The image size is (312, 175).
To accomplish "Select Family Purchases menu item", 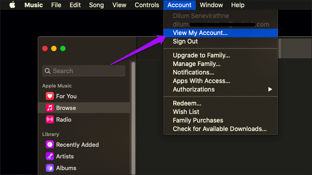I will pyautogui.click(x=220, y=120).
